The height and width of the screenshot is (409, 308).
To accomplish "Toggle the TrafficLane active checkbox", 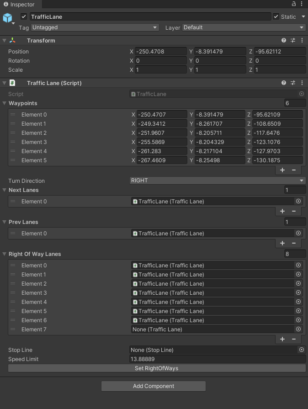I will pyautogui.click(x=24, y=17).
